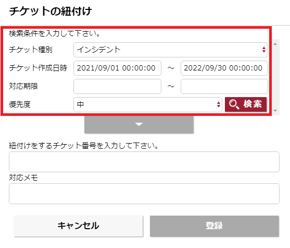Screen dimensions: 290x248
Task: Click the チケット作成日時 end date field
Action: click(x=224, y=68)
